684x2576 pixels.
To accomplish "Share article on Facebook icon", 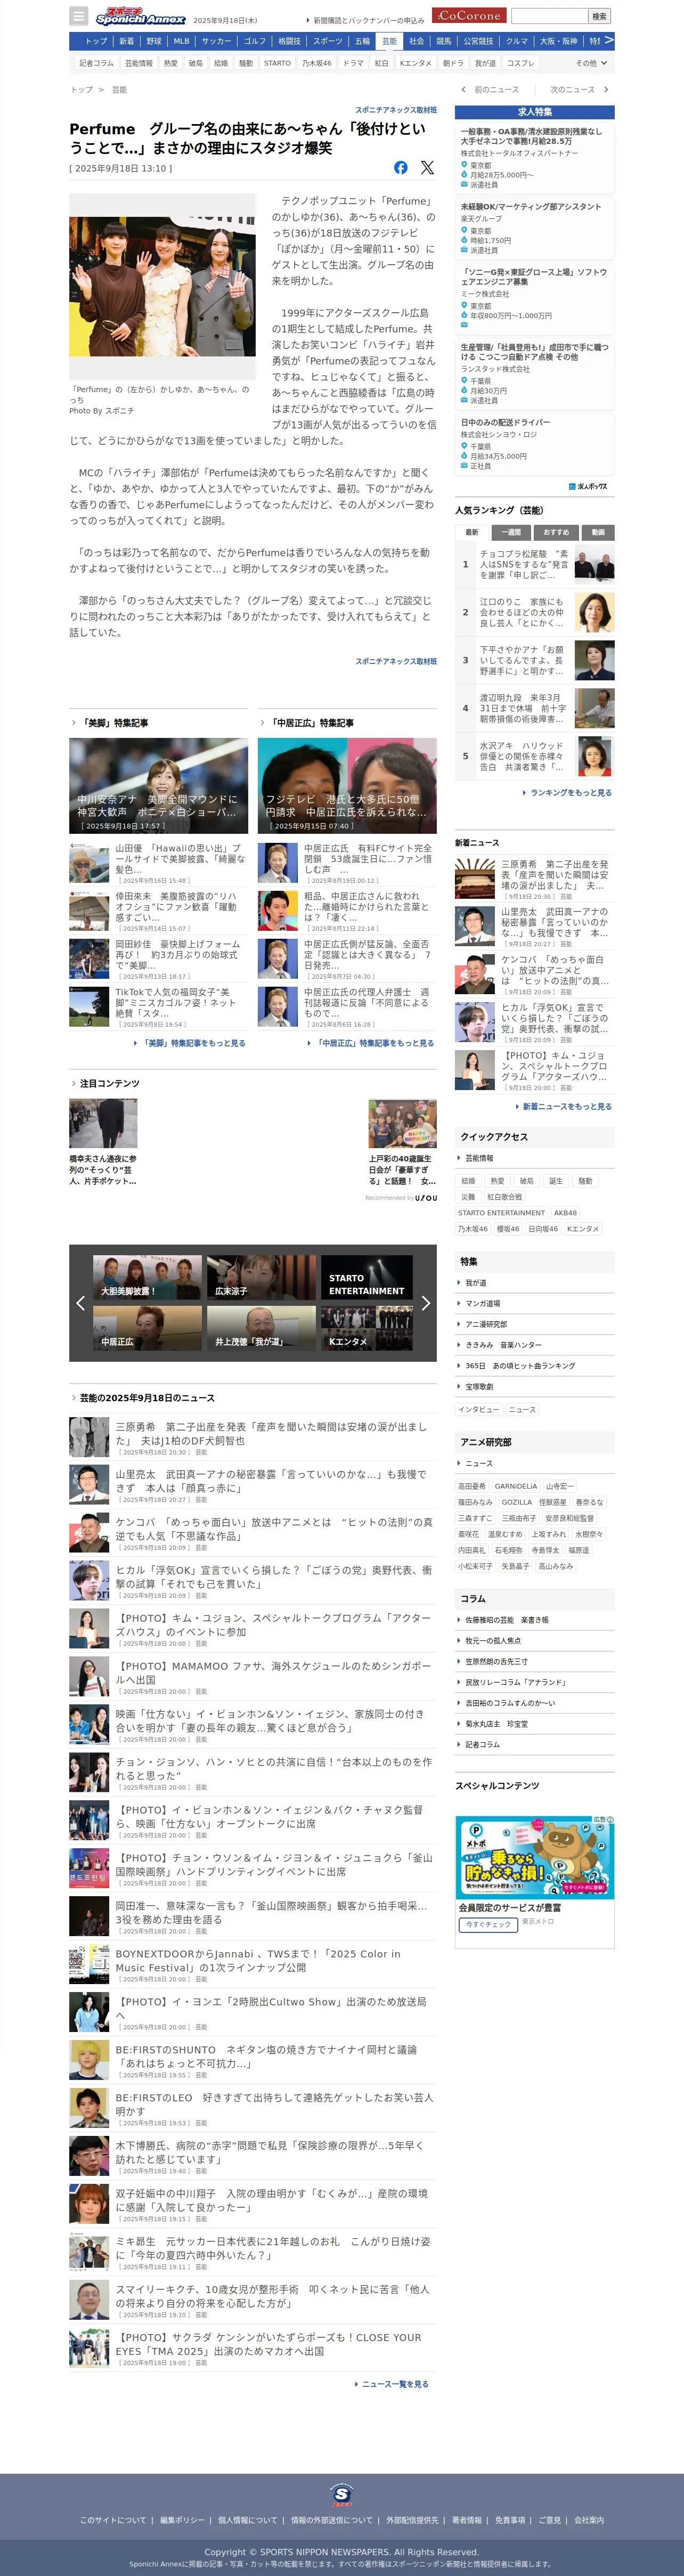I will click(400, 168).
